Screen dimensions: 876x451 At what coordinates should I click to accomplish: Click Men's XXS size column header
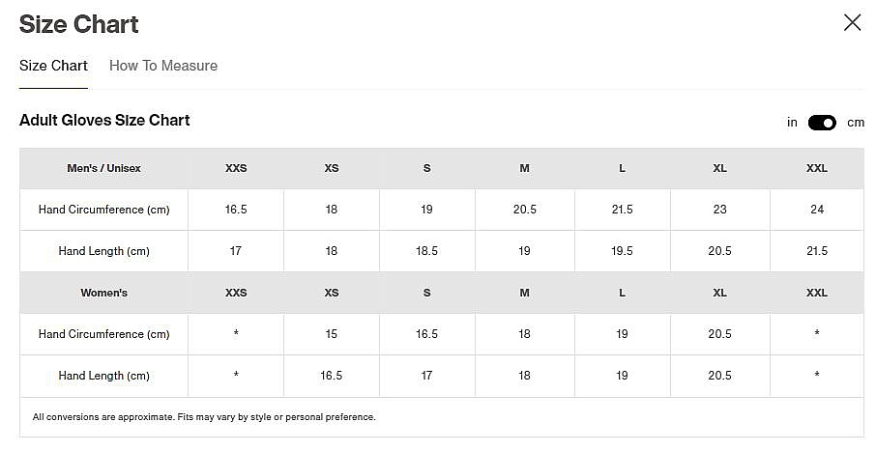pos(236,168)
